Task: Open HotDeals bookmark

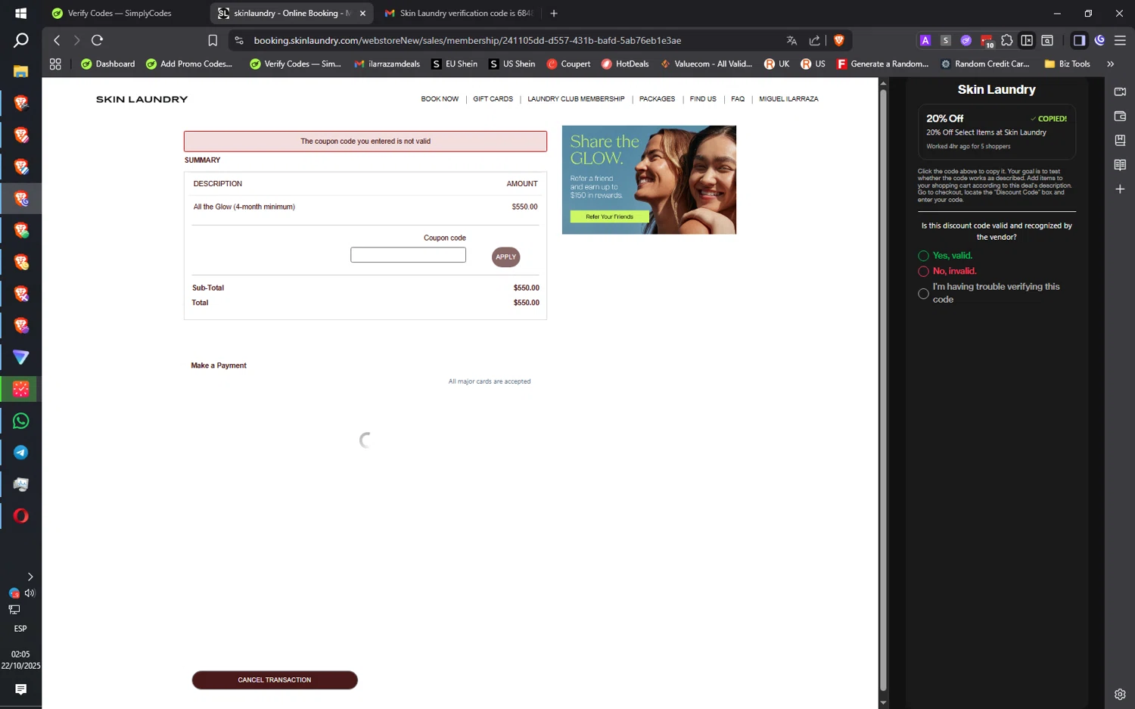Action: click(625, 64)
